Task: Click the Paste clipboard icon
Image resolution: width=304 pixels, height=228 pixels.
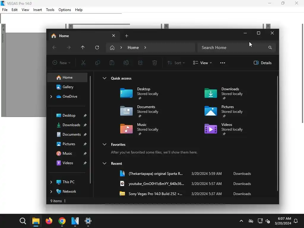Action: click(112, 63)
